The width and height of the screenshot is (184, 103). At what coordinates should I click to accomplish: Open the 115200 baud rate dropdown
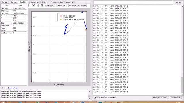pyautogui.click(x=177, y=98)
